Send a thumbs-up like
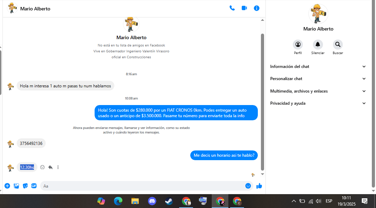 click(x=259, y=186)
